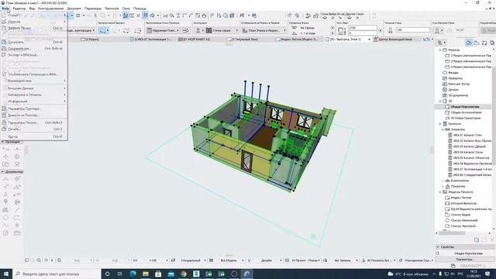Select ИКЭ-03 Каталог Дверей in Navigator

(x=470, y=146)
